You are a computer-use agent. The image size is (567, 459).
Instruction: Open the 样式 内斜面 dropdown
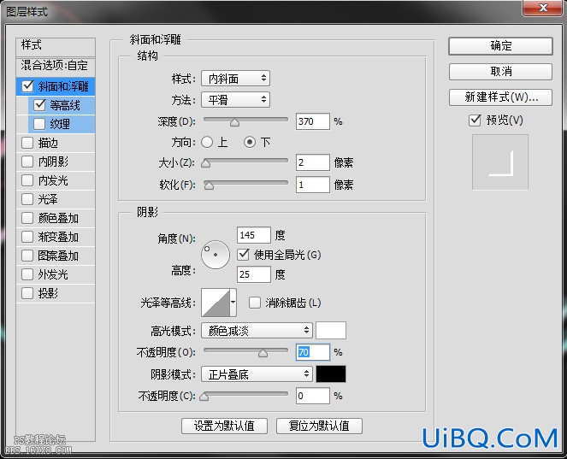coord(235,79)
